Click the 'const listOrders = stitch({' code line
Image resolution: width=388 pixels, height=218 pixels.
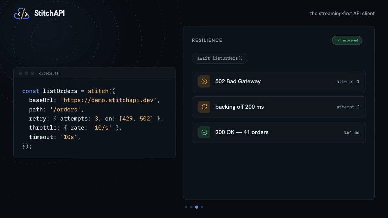pos(69,91)
